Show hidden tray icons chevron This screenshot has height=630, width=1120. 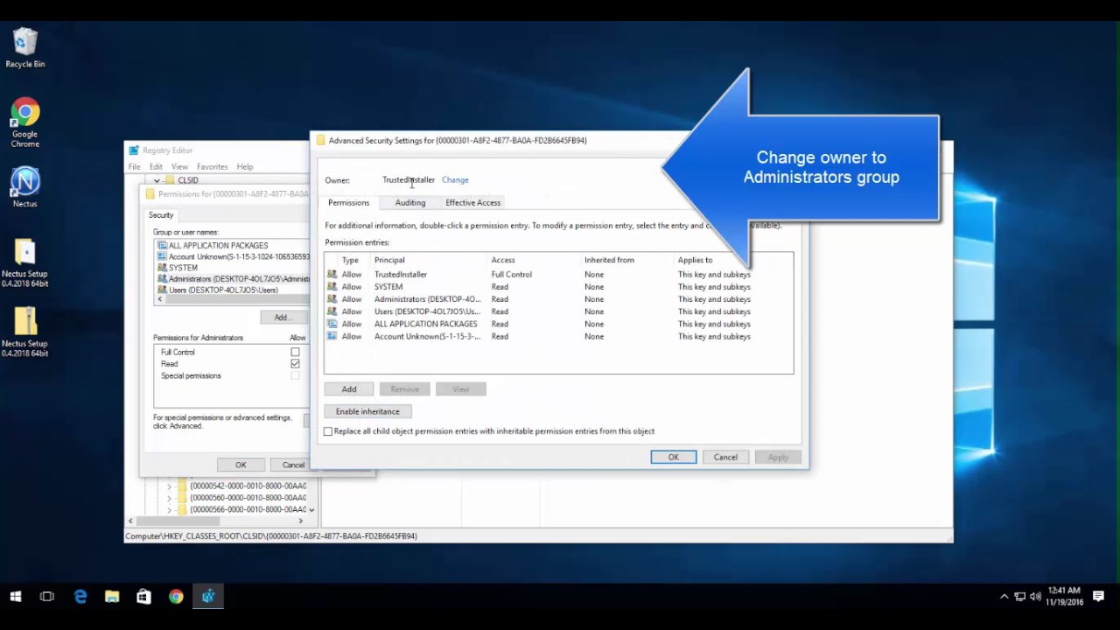[x=1004, y=597]
